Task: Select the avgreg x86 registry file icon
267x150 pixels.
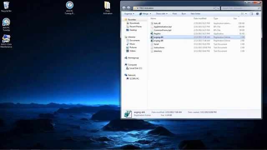Action: click(152, 41)
